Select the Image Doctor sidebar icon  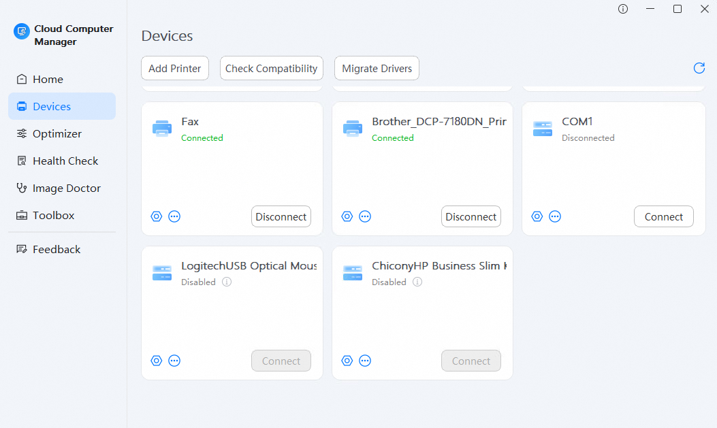[x=21, y=188]
